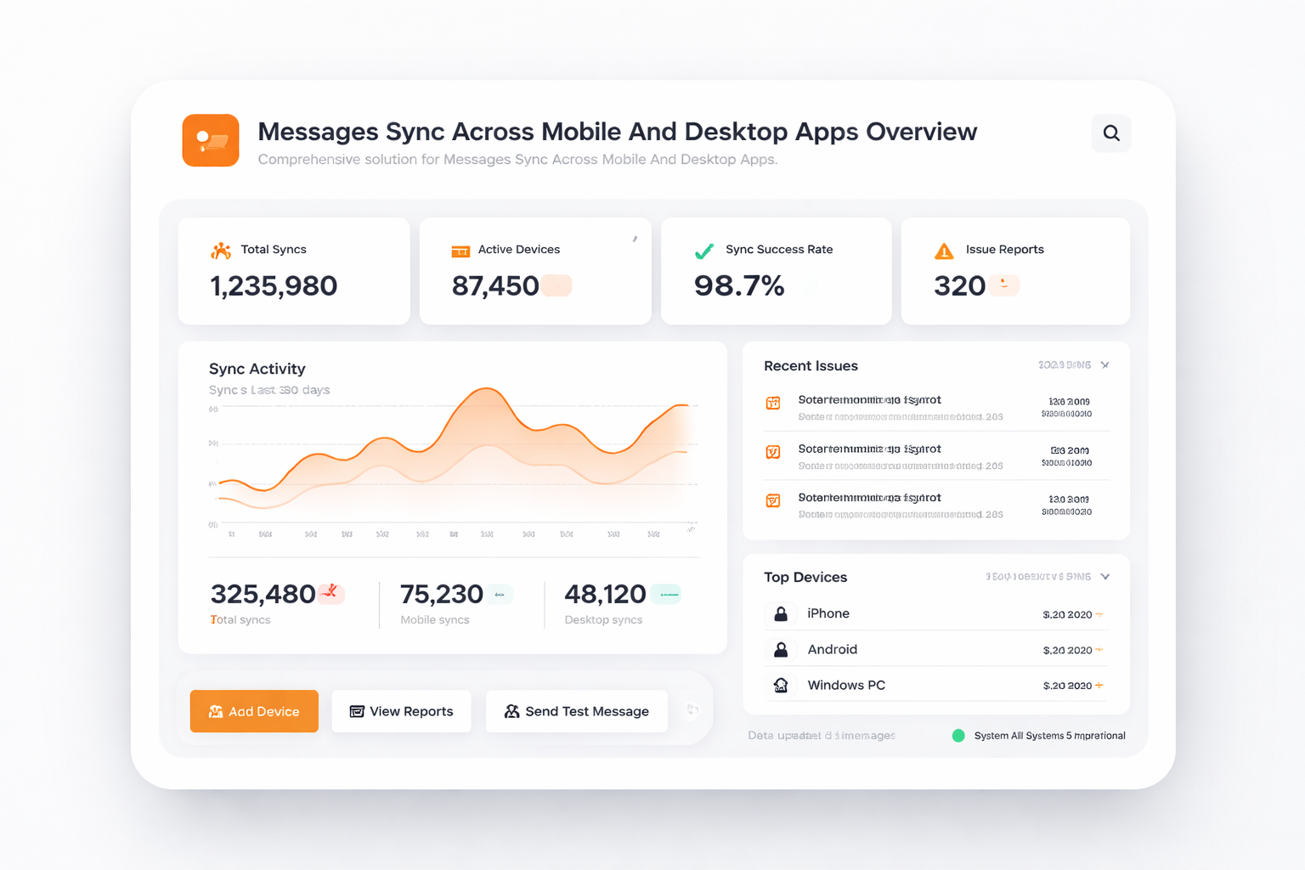Click the Total Syncs card icon
Viewport: 1305px width, 870px height.
click(x=221, y=251)
